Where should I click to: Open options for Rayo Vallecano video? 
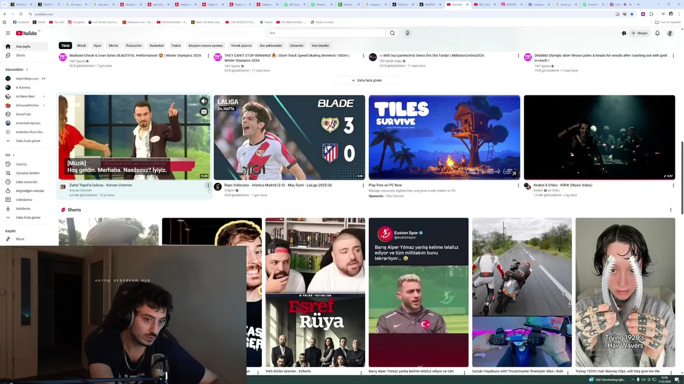363,186
